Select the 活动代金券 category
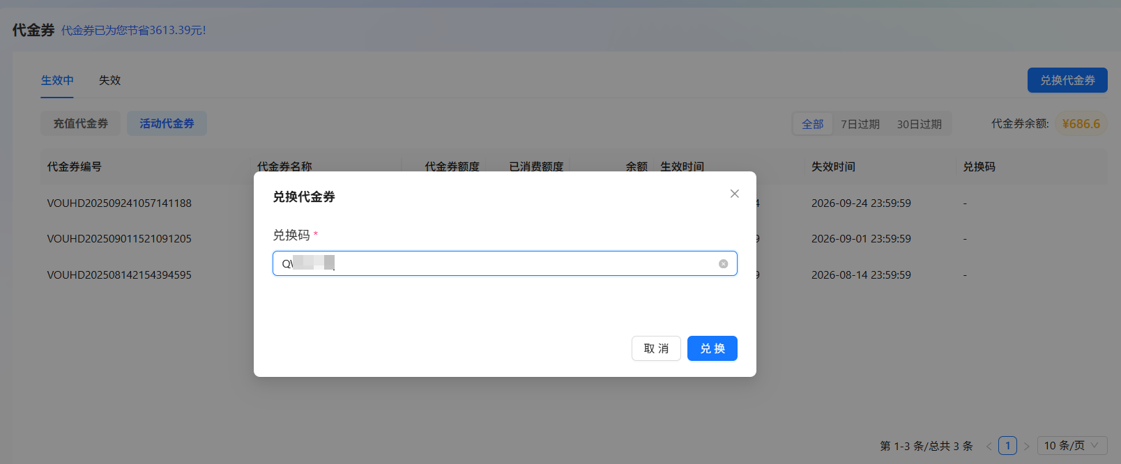1121x464 pixels. pyautogui.click(x=167, y=123)
